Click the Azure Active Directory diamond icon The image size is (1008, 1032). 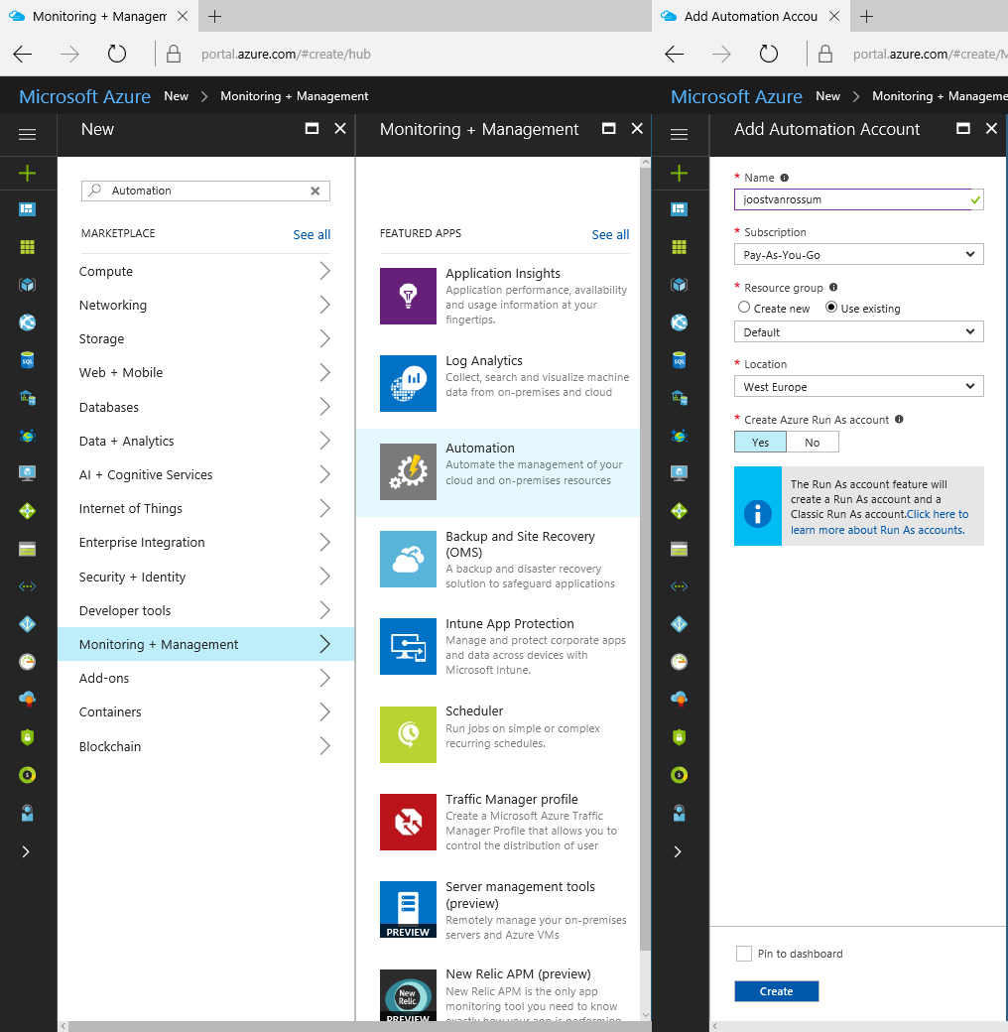pyautogui.click(x=27, y=624)
